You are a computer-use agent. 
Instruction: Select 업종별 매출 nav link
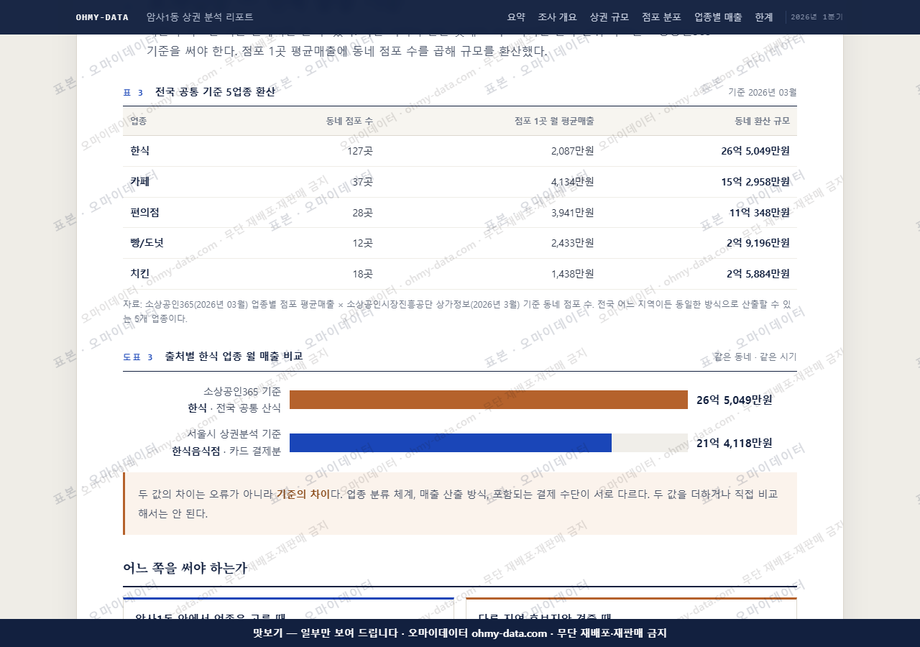point(718,17)
